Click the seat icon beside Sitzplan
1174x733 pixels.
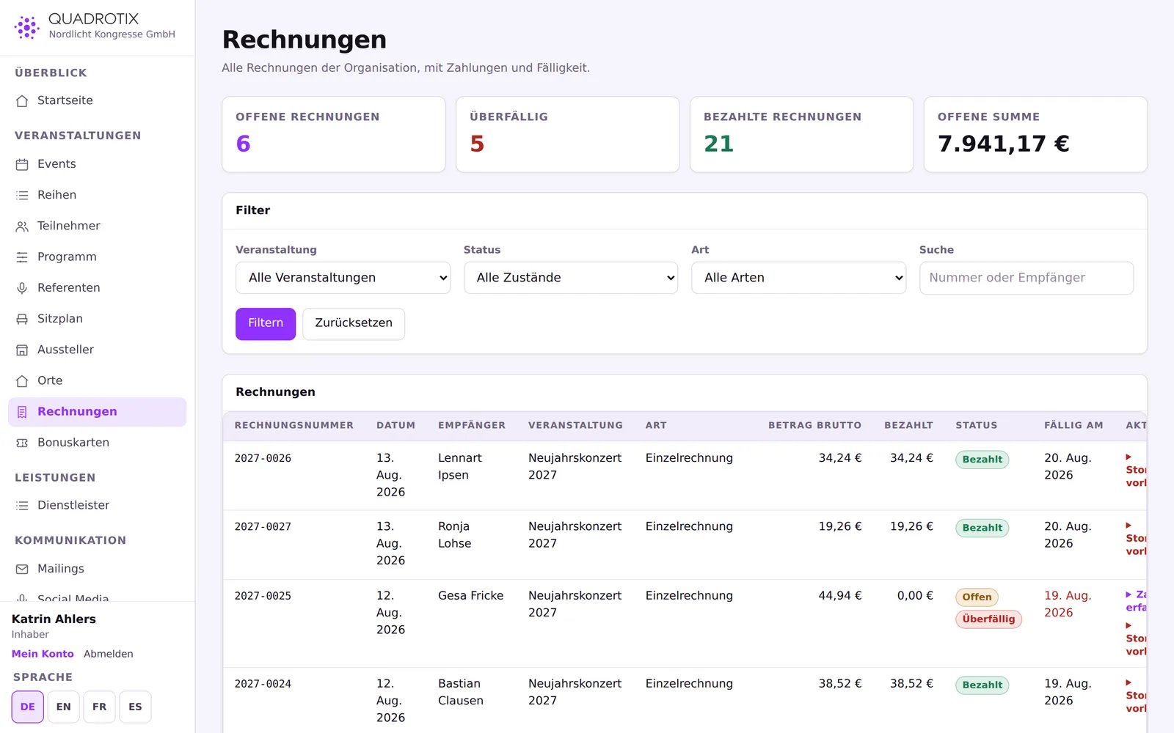point(22,319)
